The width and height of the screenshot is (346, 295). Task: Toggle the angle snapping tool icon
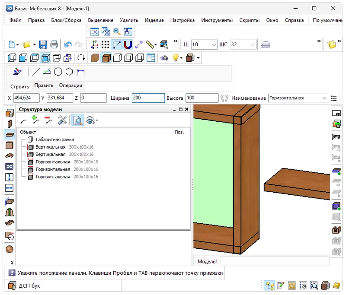116,44
